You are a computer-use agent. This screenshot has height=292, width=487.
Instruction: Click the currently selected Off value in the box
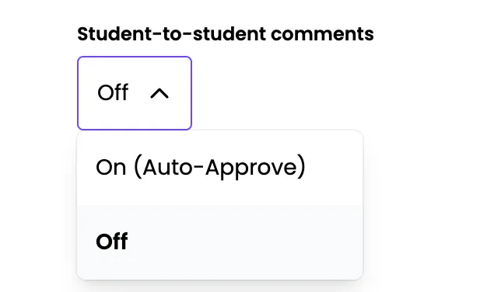tap(113, 92)
